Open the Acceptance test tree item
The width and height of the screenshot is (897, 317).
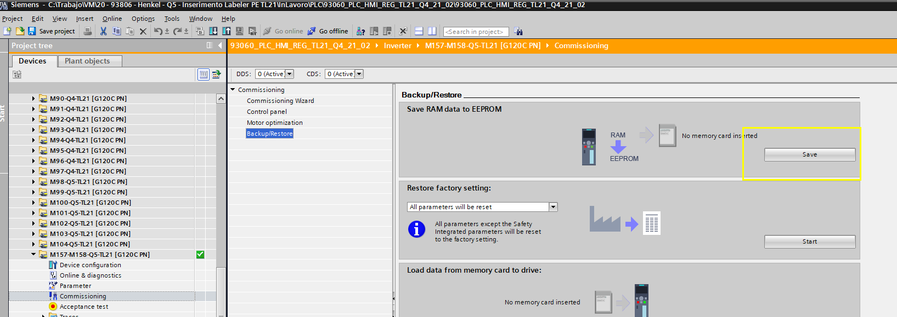(83, 307)
